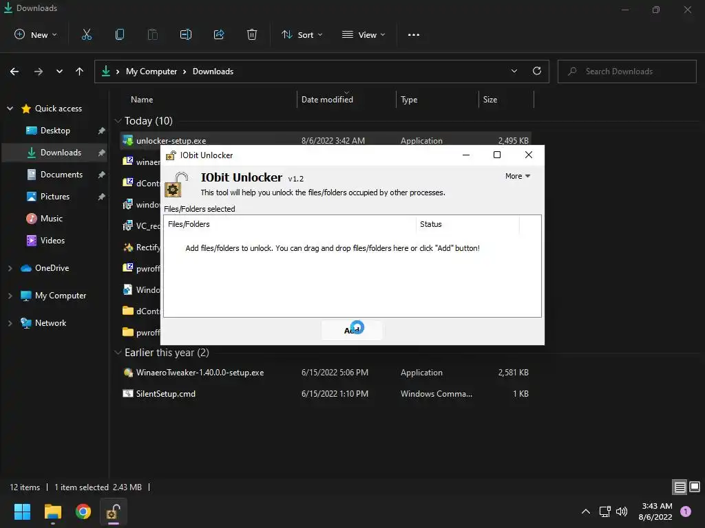Open network status tray icon
The image size is (705, 528).
604,511
